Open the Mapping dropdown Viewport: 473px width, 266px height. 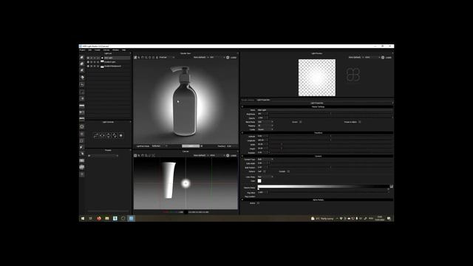(x=265, y=126)
